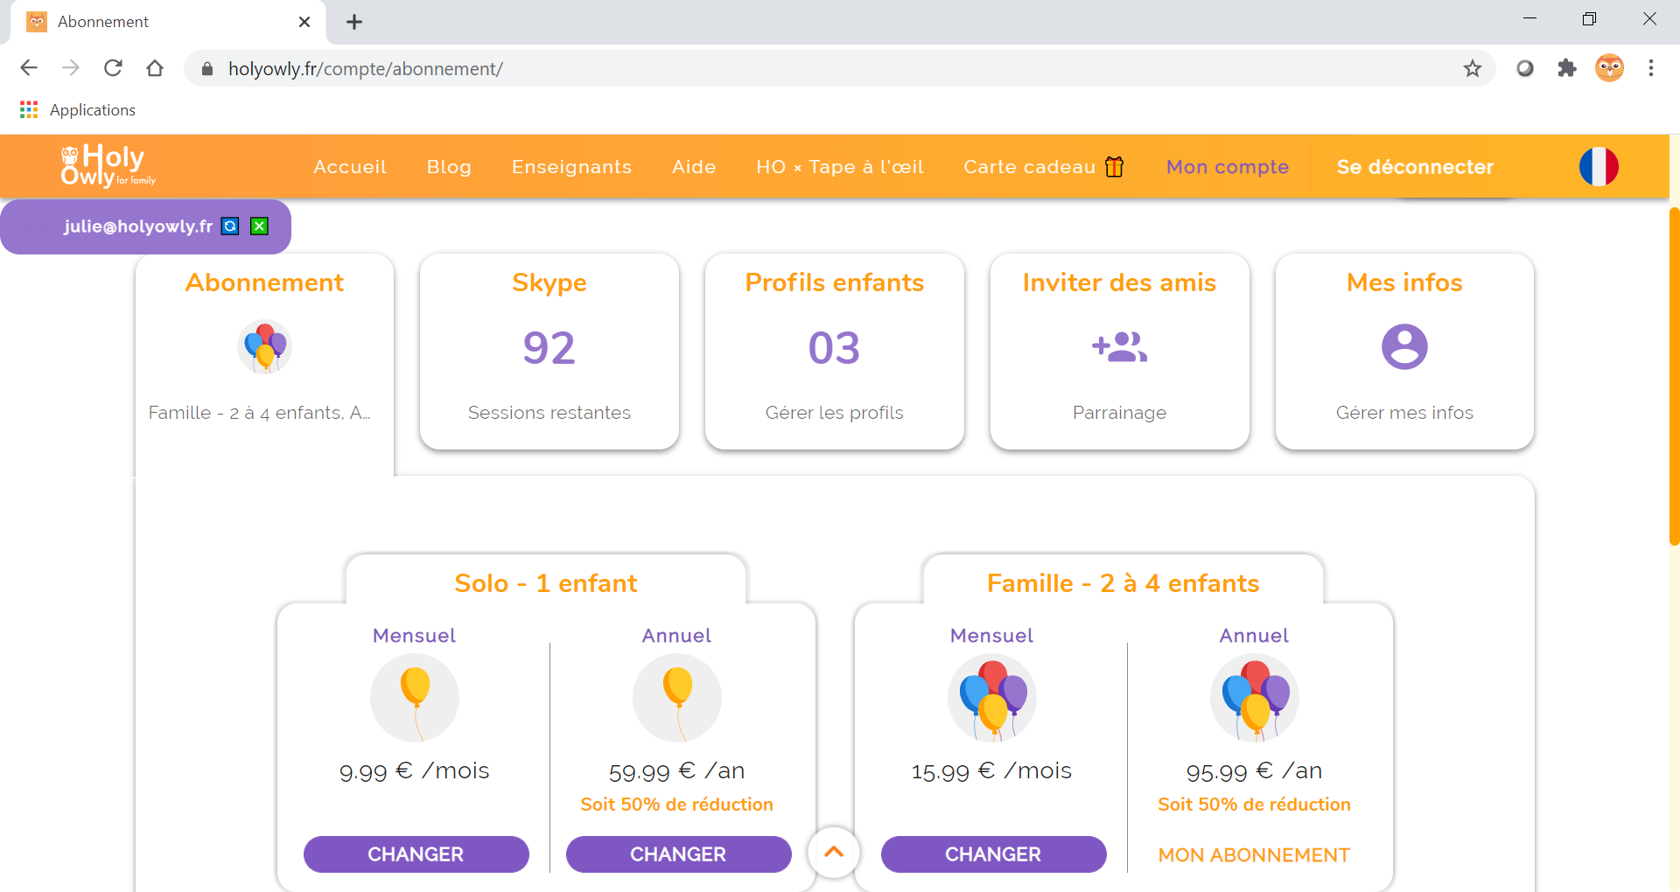The width and height of the screenshot is (1680, 892).
Task: Open the Chrome three-dot menu
Action: (1651, 68)
